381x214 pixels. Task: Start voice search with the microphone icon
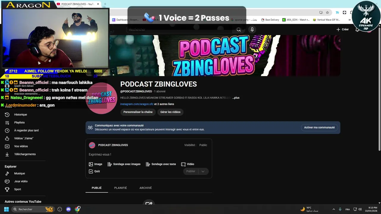252,29
